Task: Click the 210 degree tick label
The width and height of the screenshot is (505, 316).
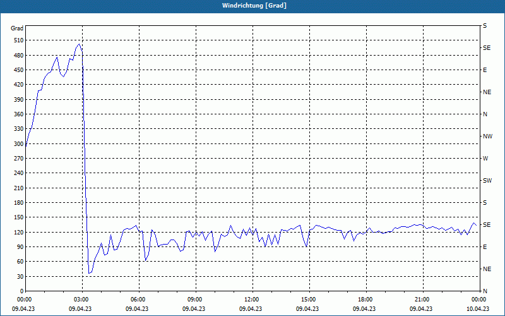Action: click(x=19, y=188)
